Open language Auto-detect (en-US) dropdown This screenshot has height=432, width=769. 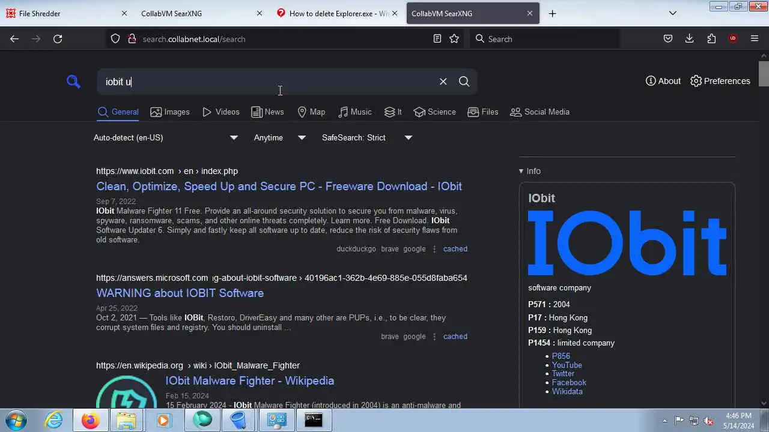point(166,137)
